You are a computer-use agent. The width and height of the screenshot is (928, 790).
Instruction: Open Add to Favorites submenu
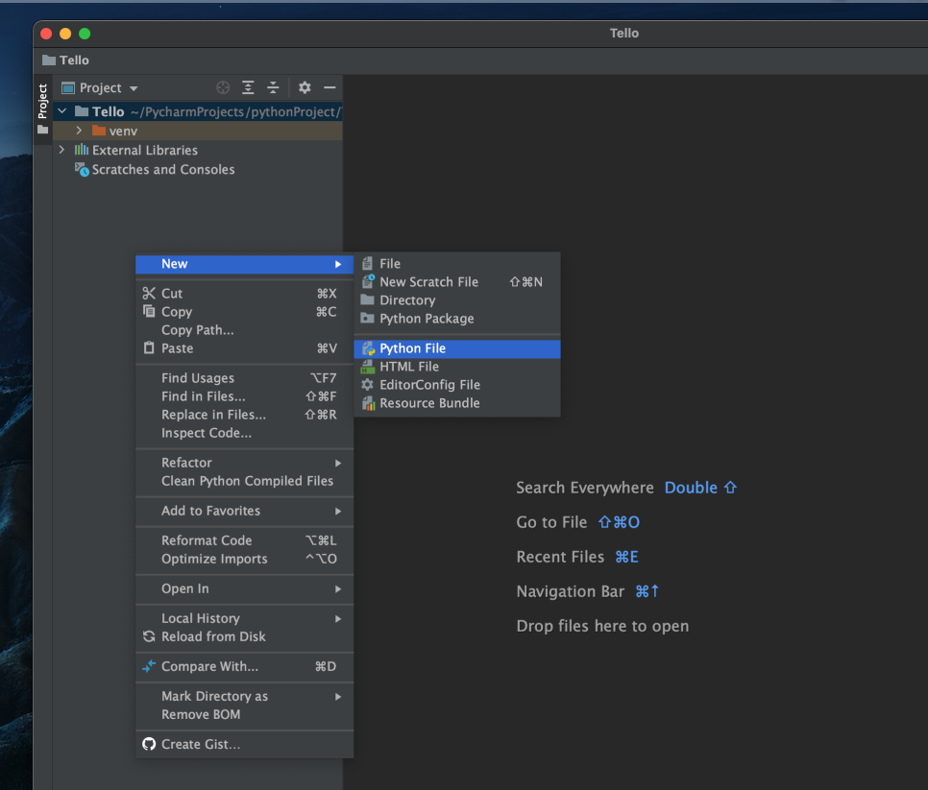pyautogui.click(x=244, y=511)
